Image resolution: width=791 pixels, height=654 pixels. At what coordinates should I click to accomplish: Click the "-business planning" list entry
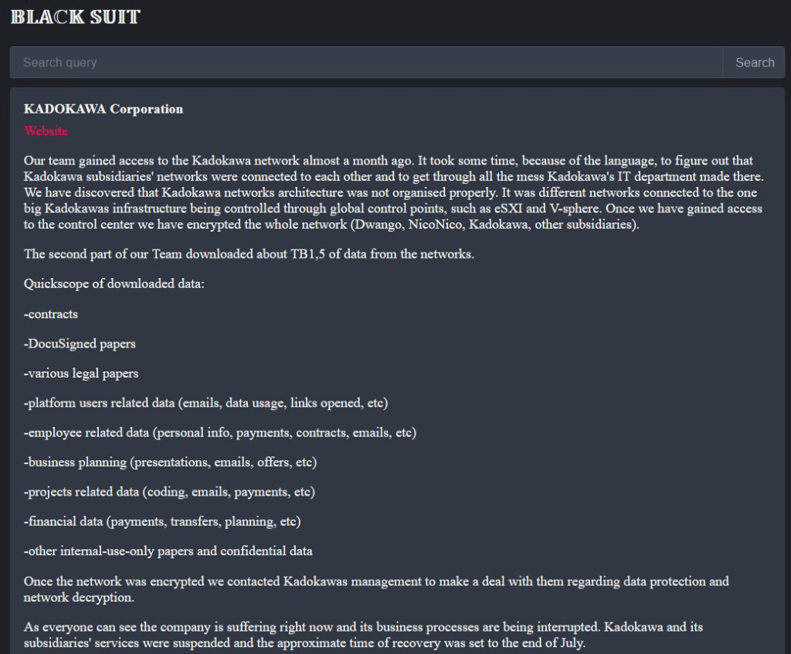(170, 463)
